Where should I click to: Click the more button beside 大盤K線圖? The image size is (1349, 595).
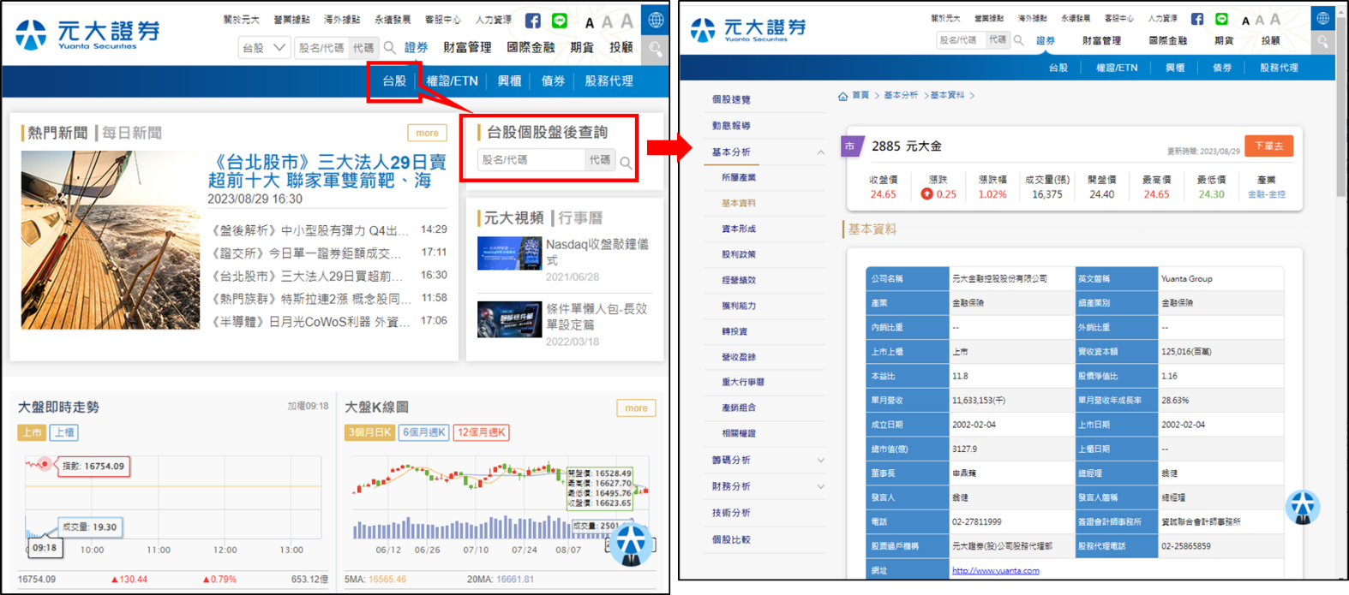click(x=636, y=408)
